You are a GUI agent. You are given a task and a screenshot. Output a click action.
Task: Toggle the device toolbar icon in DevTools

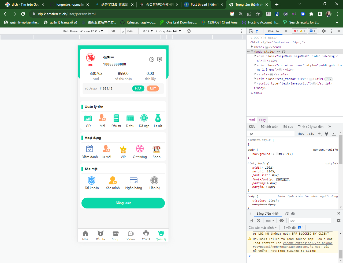pos(258,31)
